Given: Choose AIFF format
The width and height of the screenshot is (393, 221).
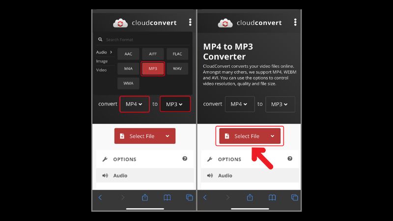Looking at the screenshot, I should [x=153, y=54].
